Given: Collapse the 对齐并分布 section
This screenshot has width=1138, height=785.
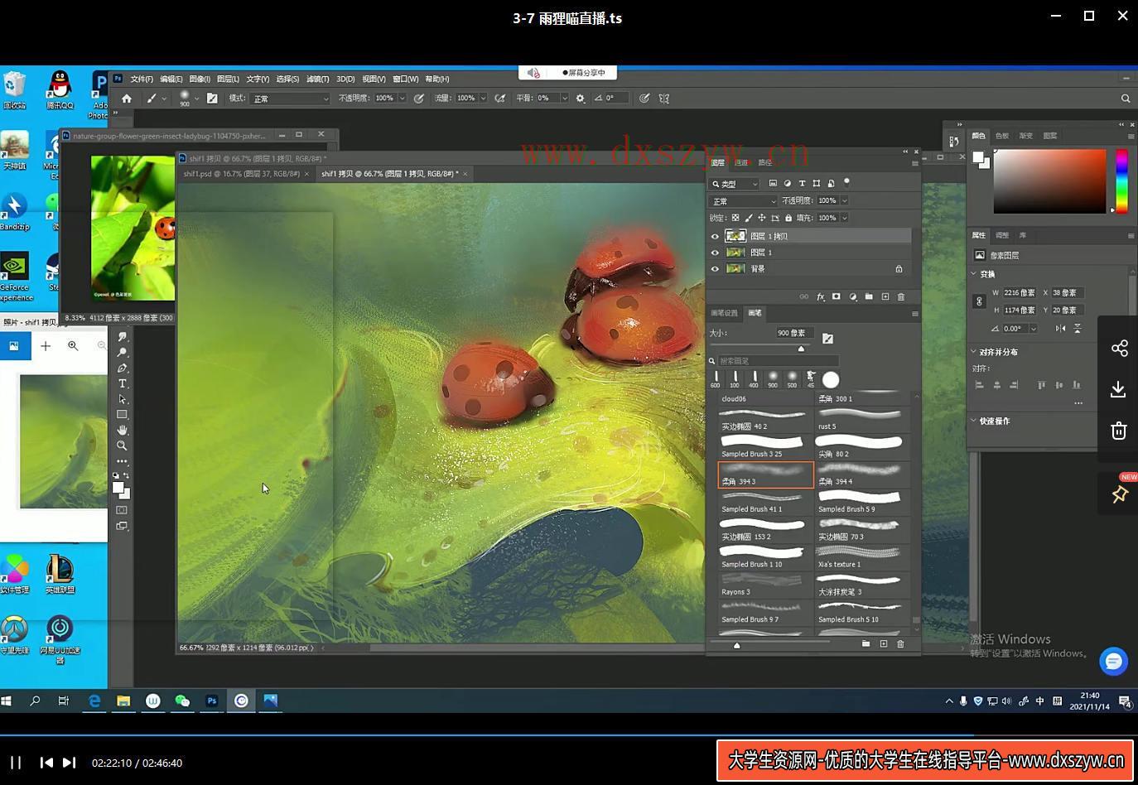Looking at the screenshot, I should 973,352.
